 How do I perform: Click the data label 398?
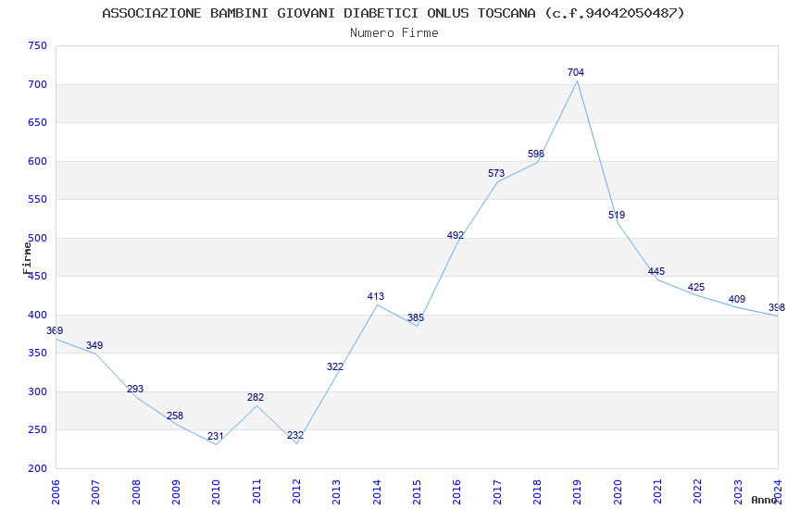pyautogui.click(x=777, y=307)
